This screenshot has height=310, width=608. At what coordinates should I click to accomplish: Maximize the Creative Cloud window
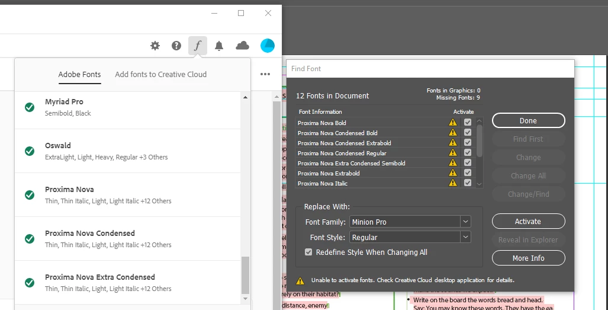tap(241, 13)
